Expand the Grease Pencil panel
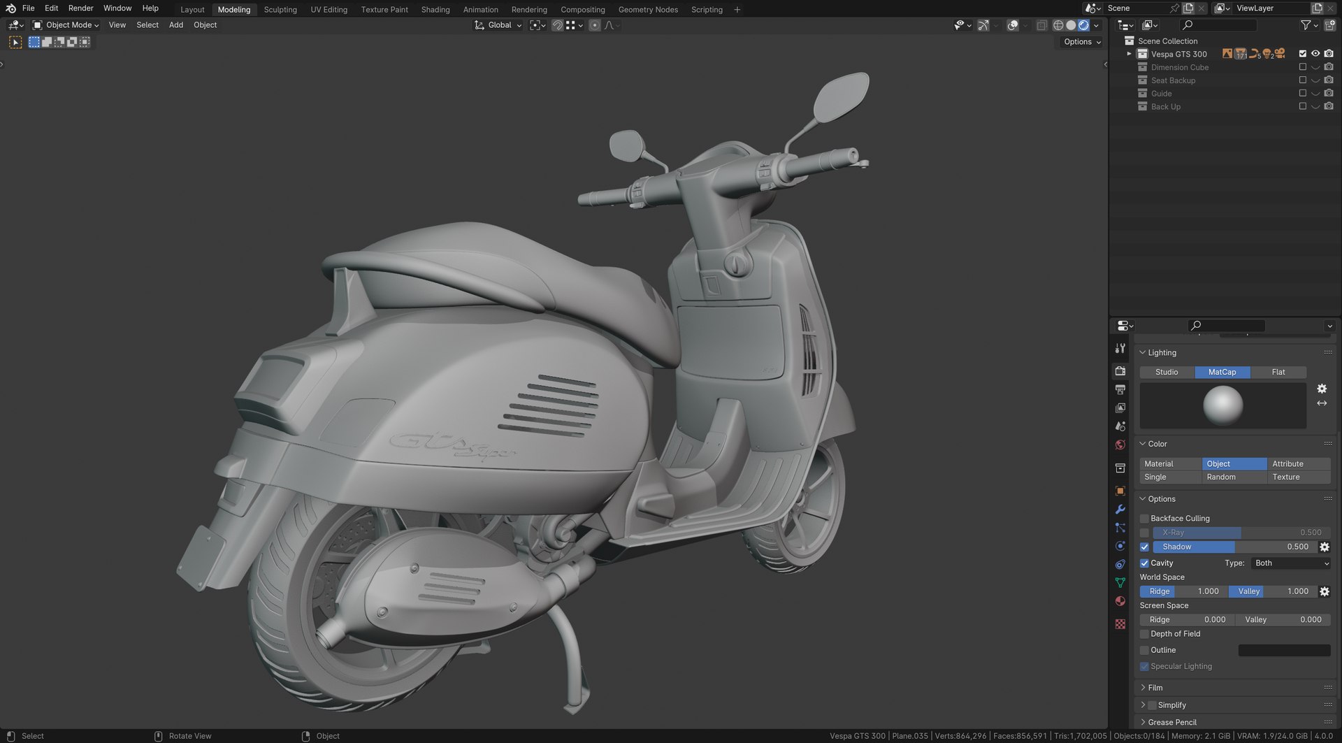The image size is (1342, 743). coord(1171,722)
